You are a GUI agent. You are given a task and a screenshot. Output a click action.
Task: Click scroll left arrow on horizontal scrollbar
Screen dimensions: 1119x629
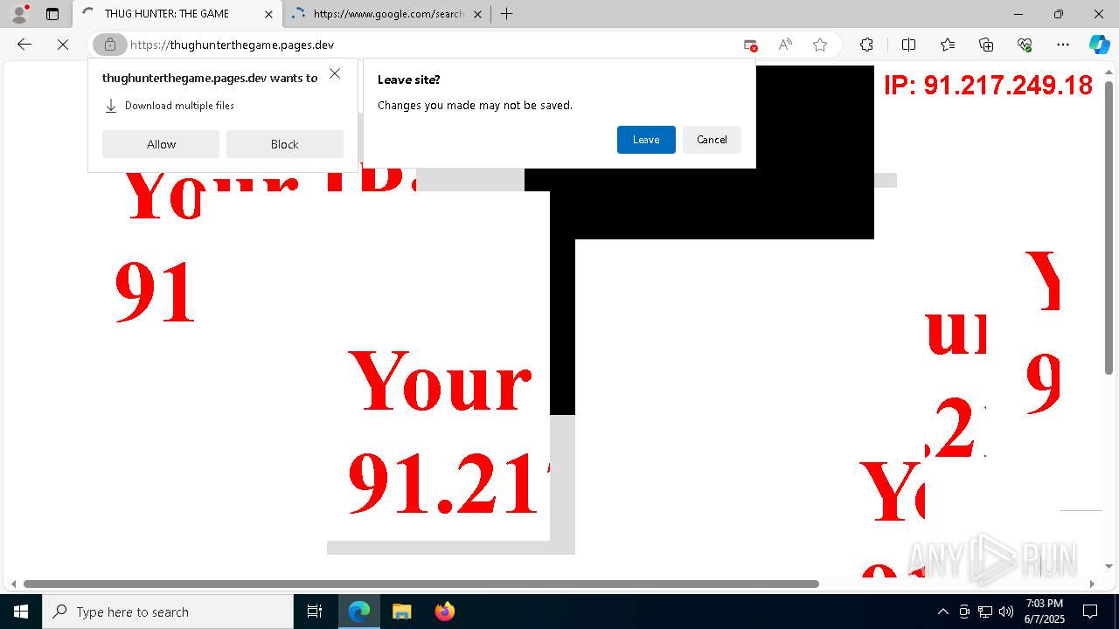pos(12,584)
